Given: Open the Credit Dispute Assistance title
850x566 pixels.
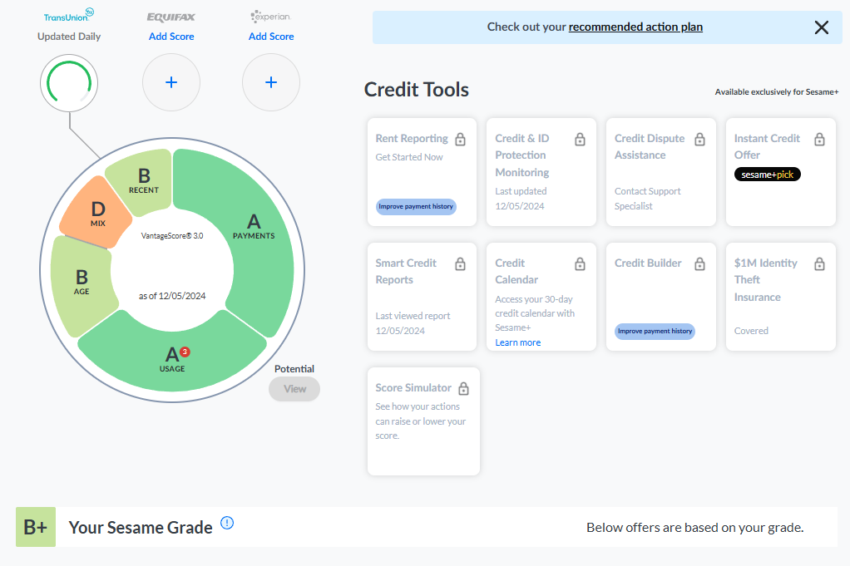Looking at the screenshot, I should 650,147.
